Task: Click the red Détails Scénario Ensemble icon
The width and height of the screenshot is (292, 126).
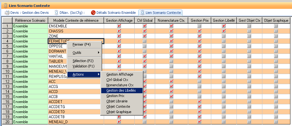Action: 93,13
